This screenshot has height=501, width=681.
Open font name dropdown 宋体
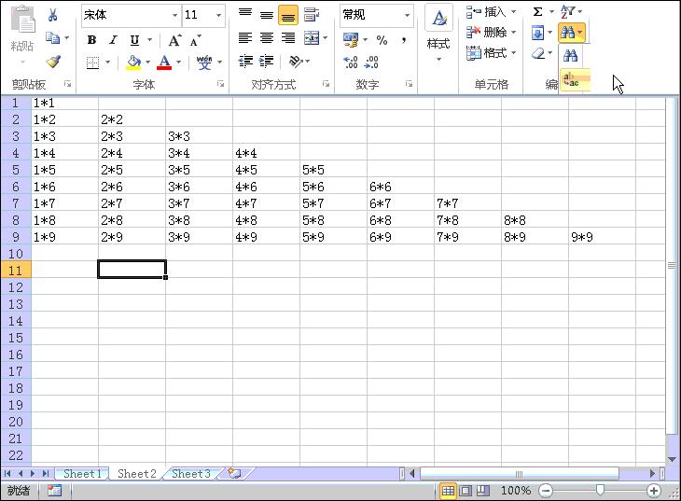click(174, 15)
